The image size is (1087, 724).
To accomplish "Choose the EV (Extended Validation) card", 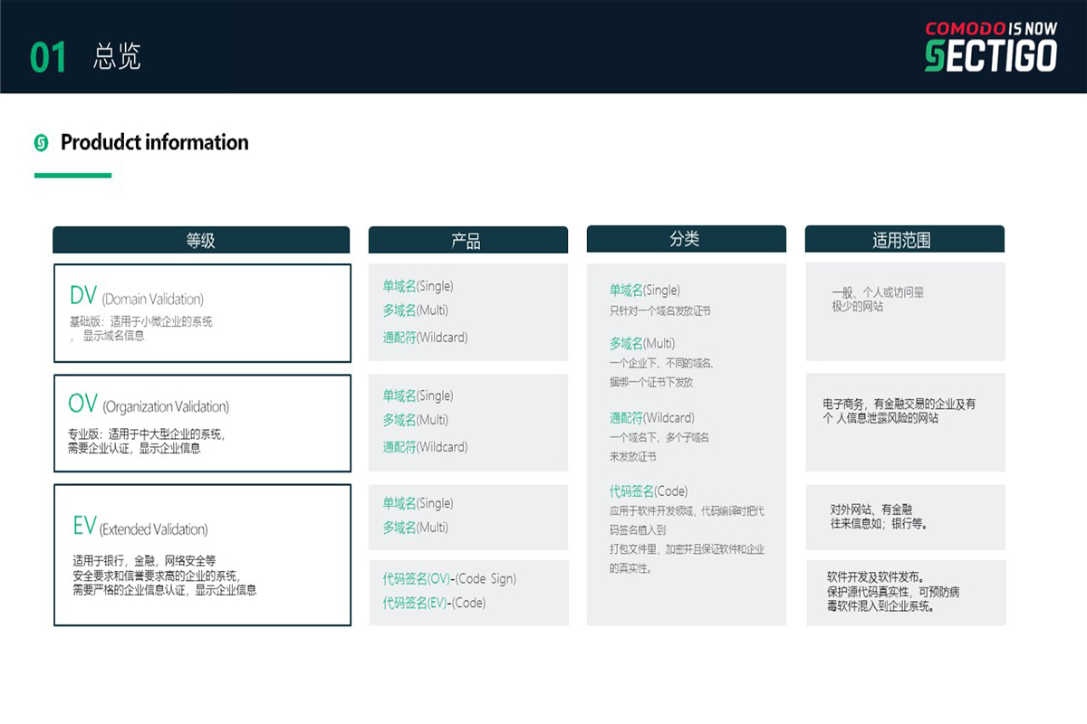I will click(x=202, y=554).
